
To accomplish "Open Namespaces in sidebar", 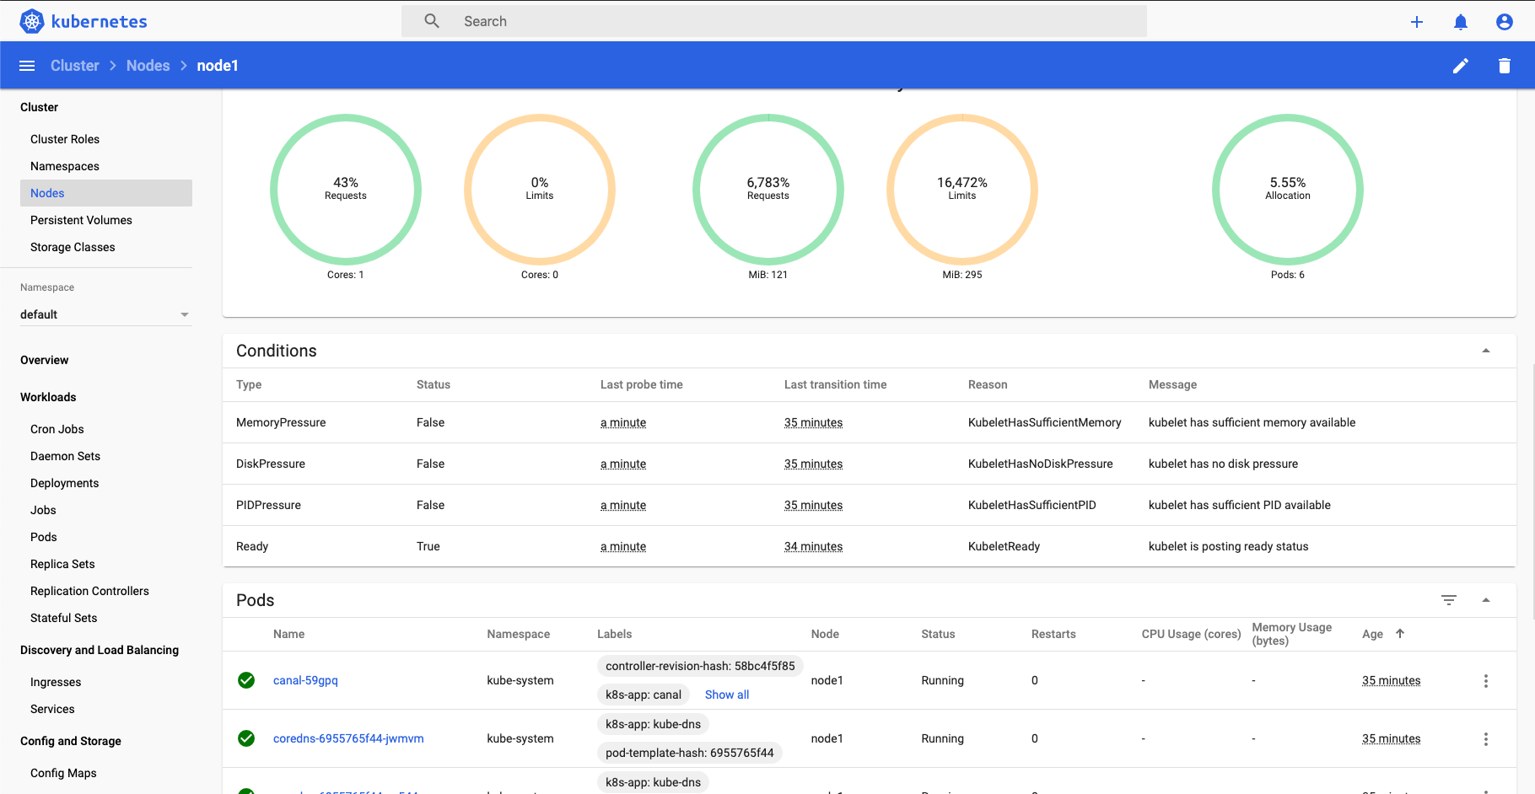I will point(65,166).
